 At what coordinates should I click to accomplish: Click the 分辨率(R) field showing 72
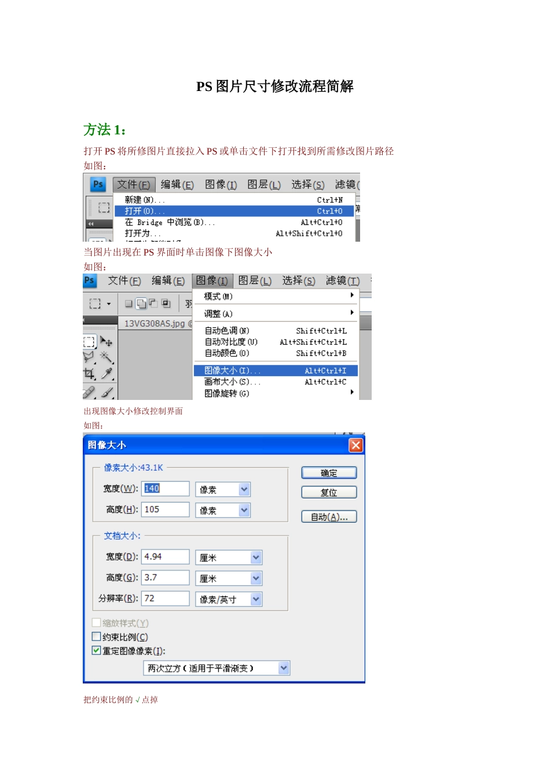pyautogui.click(x=166, y=599)
